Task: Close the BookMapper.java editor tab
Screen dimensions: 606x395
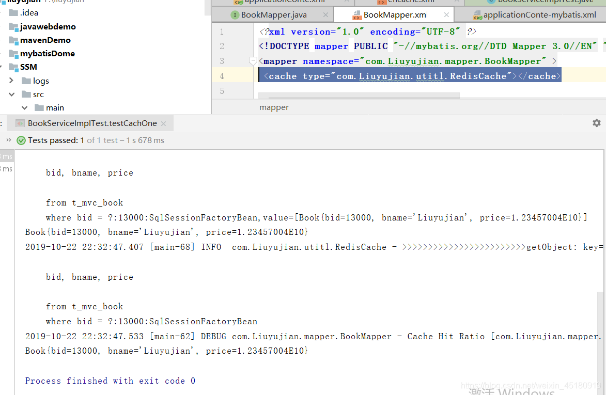Action: click(325, 15)
